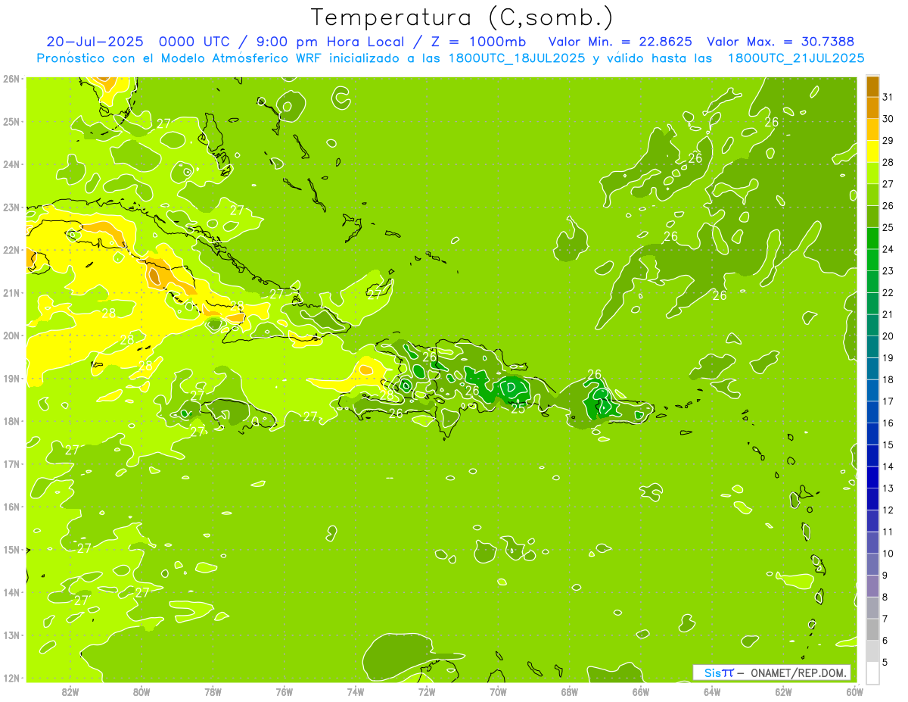Click the "68W" longitude label
Image resolution: width=908 pixels, height=702 pixels.
click(570, 692)
